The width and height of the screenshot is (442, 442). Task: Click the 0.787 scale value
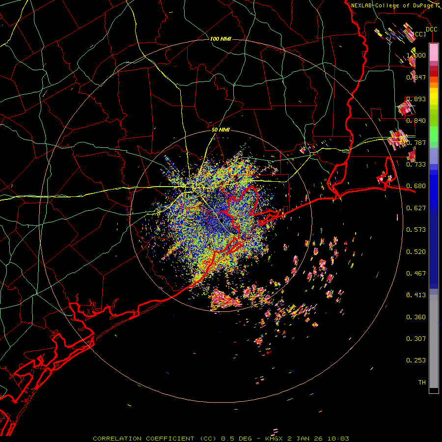(416, 142)
